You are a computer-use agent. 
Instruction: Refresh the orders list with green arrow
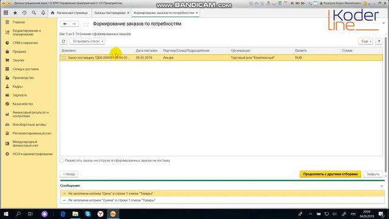click(x=63, y=41)
